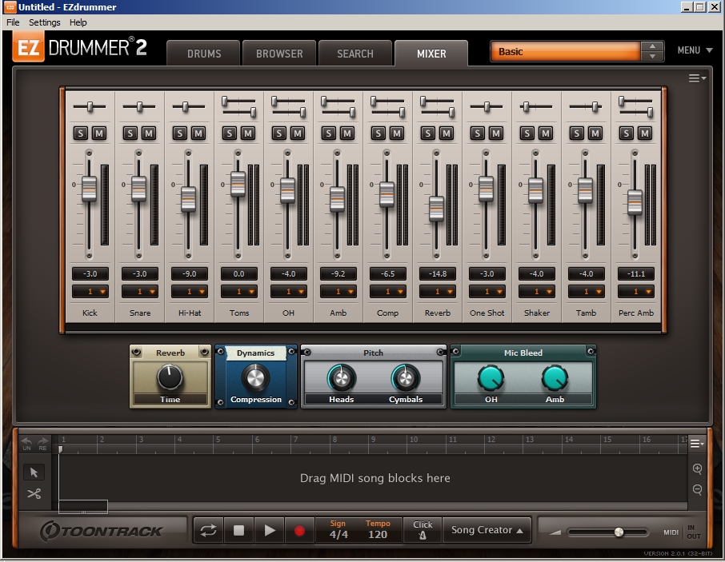This screenshot has height=562, width=725.
Task: Open the Settings menu
Action: [44, 22]
